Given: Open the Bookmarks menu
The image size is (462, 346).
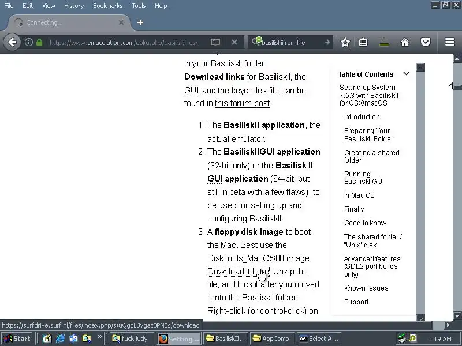Looking at the screenshot, I should click(x=107, y=6).
